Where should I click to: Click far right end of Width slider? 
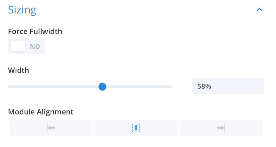[170, 87]
